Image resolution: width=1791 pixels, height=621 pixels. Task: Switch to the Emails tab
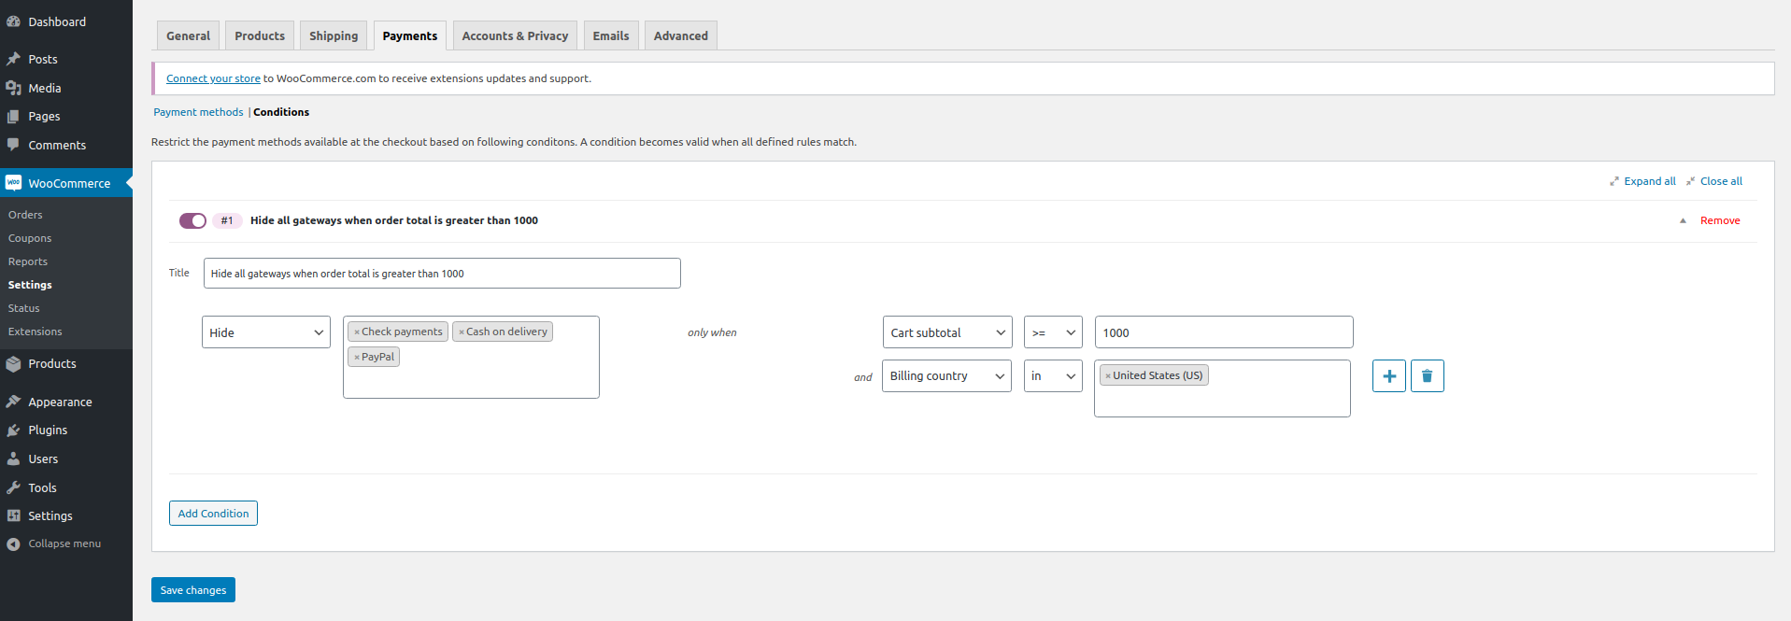coord(611,35)
